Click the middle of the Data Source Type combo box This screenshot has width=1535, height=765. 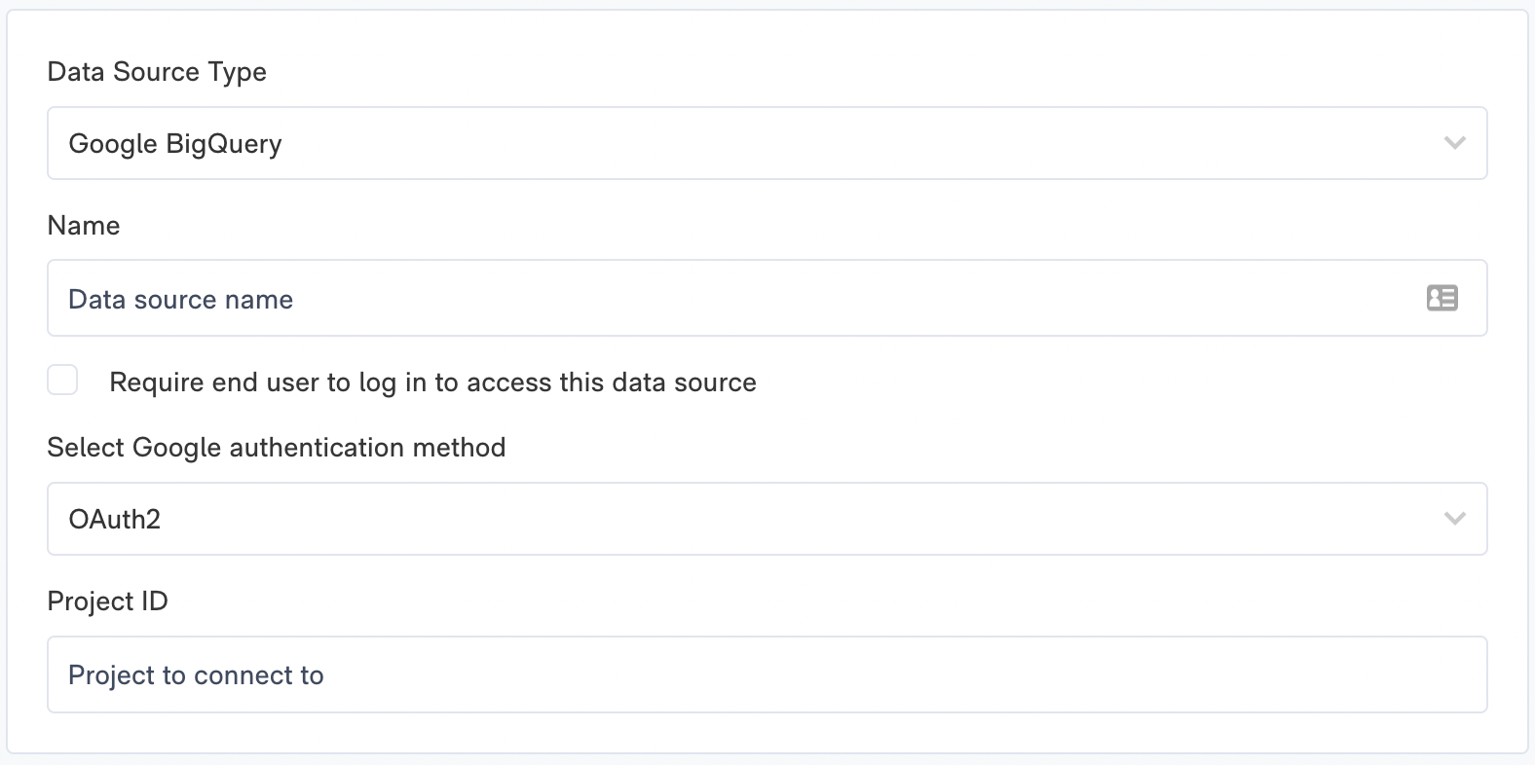tap(767, 143)
